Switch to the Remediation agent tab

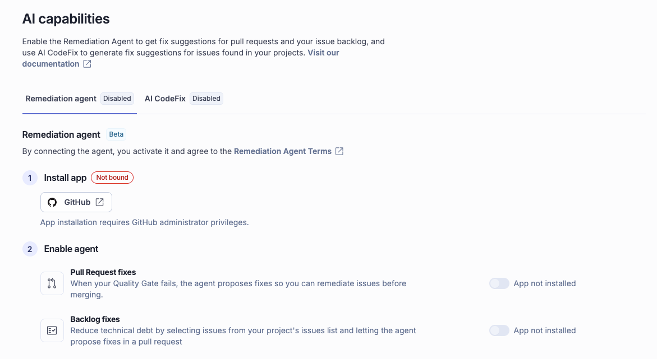tap(61, 99)
